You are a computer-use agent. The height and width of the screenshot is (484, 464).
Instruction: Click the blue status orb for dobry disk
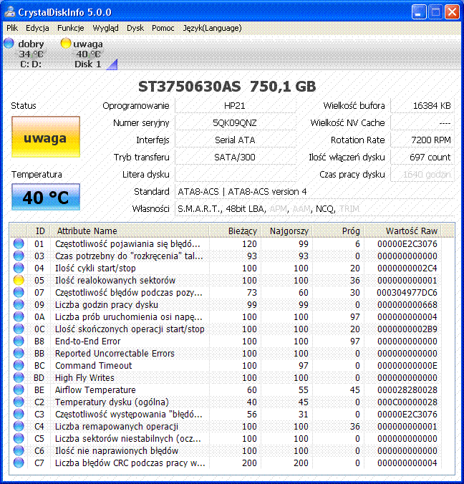tap(9, 43)
